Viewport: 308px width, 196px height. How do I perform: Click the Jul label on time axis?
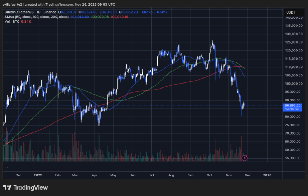click(x=152, y=175)
